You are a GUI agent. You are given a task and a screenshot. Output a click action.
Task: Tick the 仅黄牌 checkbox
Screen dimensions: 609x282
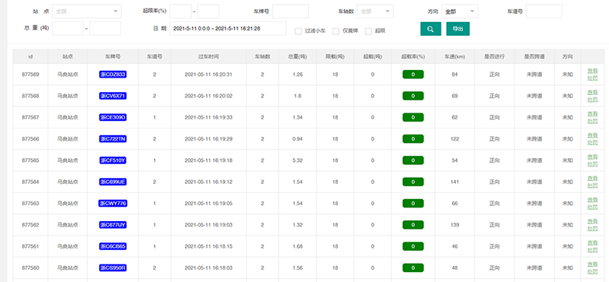click(x=336, y=31)
